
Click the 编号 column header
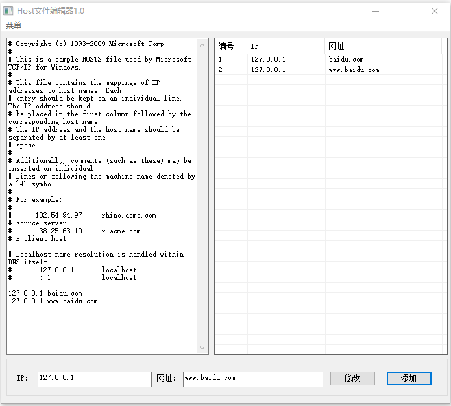(231, 46)
